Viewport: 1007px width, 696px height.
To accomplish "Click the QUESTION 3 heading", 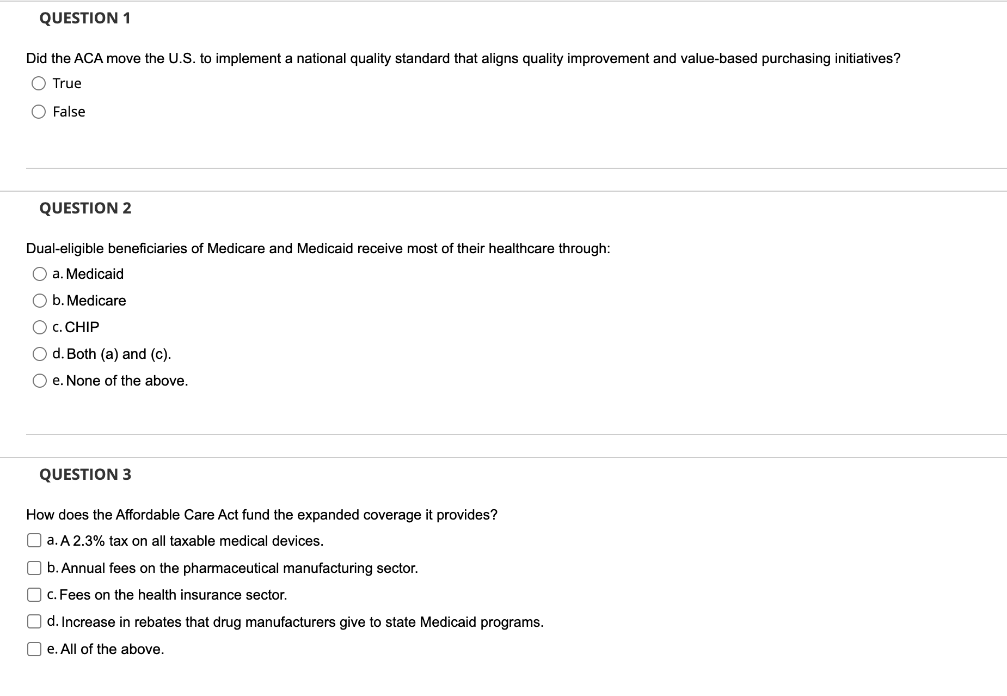I will 85,474.
